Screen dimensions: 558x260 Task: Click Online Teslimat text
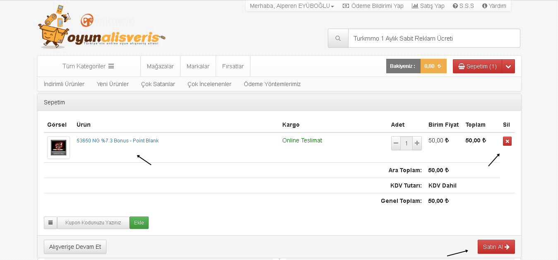coord(302,140)
